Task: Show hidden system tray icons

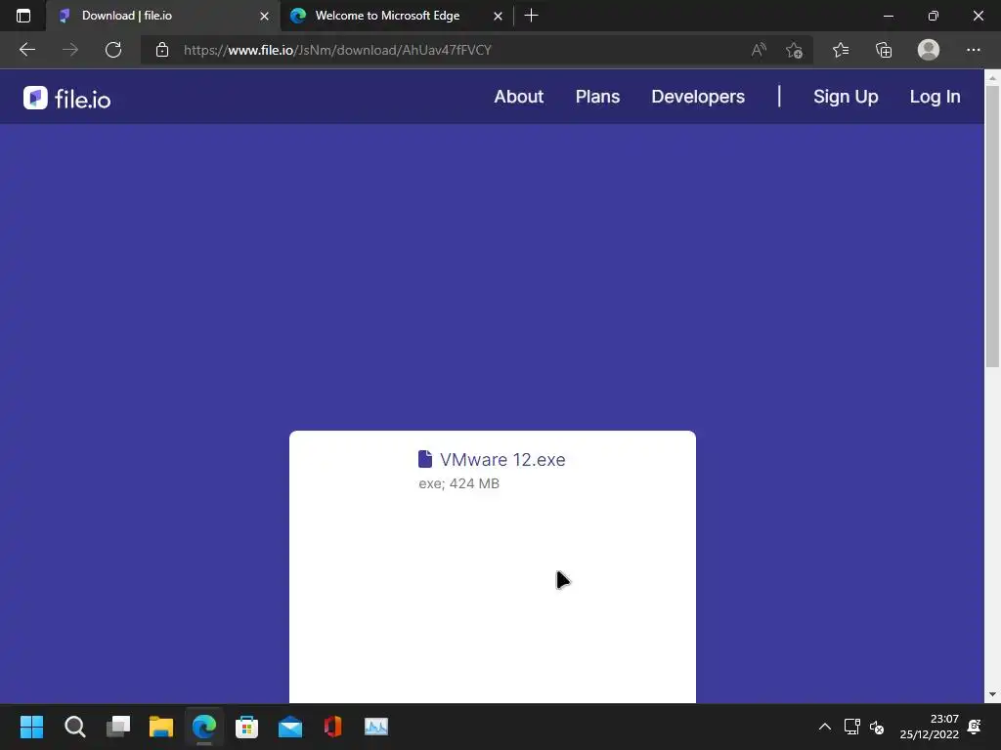Action: point(825,727)
